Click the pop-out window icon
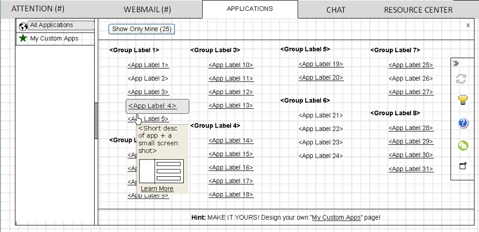Image resolution: width=479 pixels, height=232 pixels. pos(463,166)
